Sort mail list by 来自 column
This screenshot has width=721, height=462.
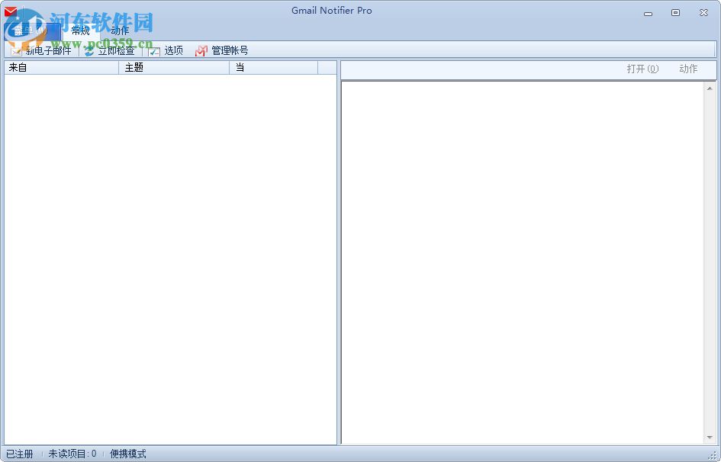coord(62,68)
